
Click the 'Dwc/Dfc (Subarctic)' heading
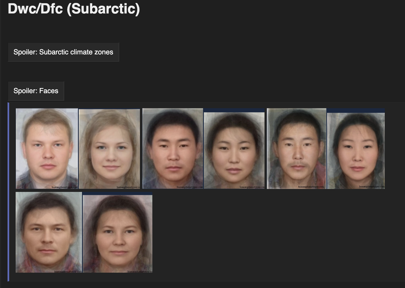74,9
